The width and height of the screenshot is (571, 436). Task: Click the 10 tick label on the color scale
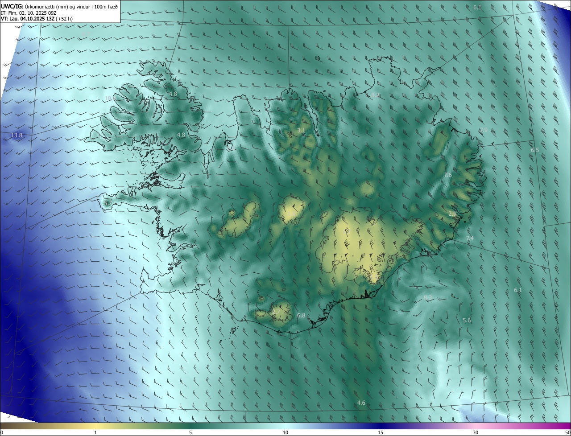click(x=285, y=432)
